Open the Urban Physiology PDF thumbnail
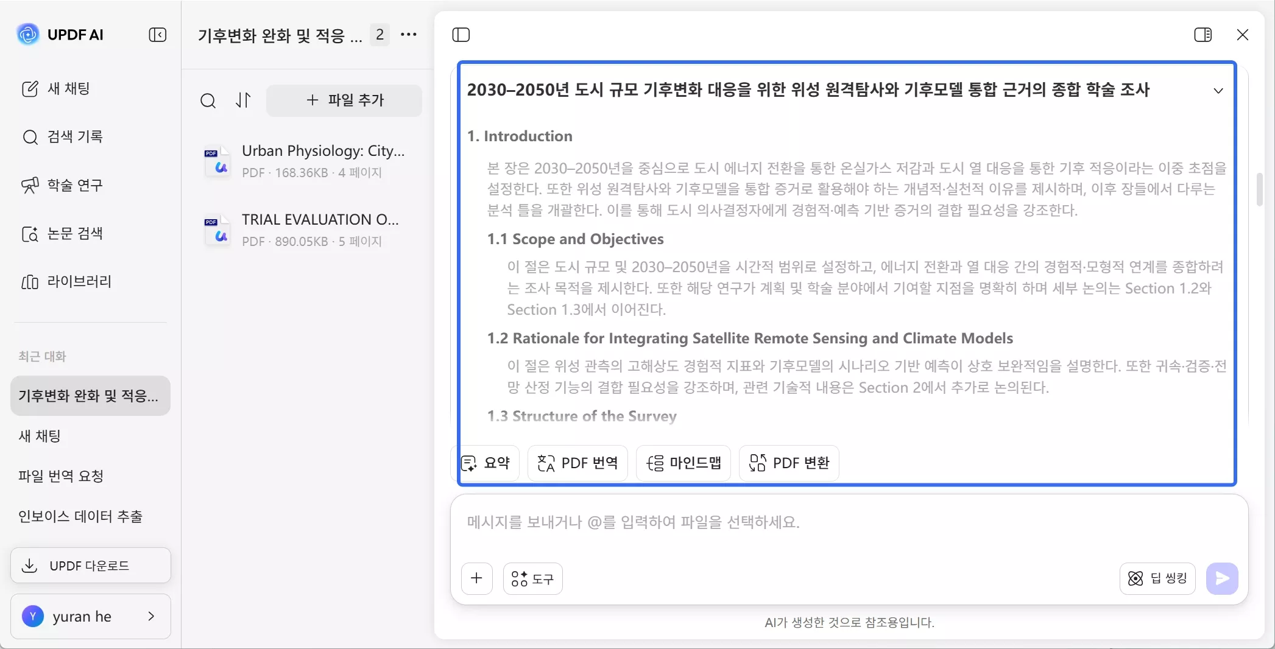The width and height of the screenshot is (1275, 649). 217,161
